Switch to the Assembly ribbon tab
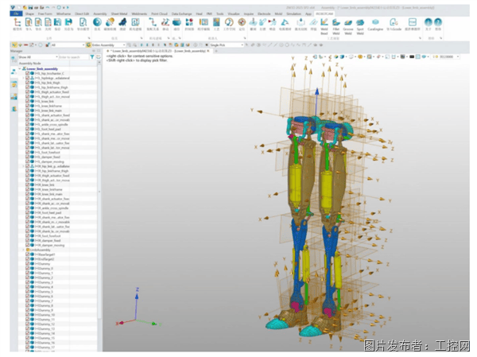The image size is (477, 357). (100, 14)
